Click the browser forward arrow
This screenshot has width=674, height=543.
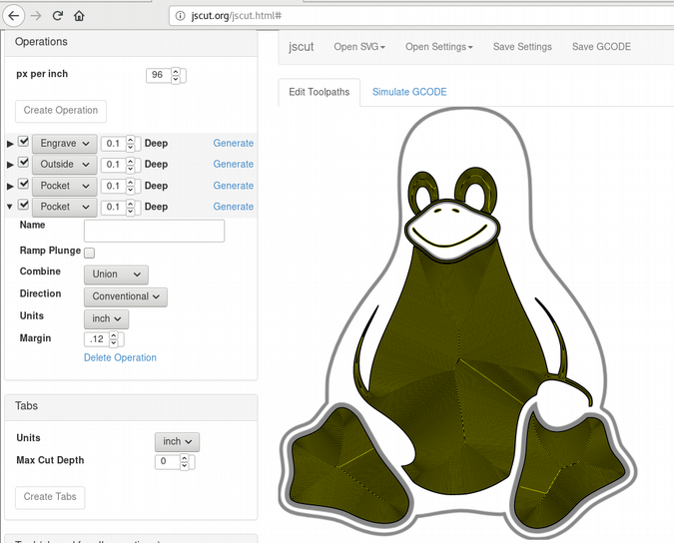click(36, 16)
